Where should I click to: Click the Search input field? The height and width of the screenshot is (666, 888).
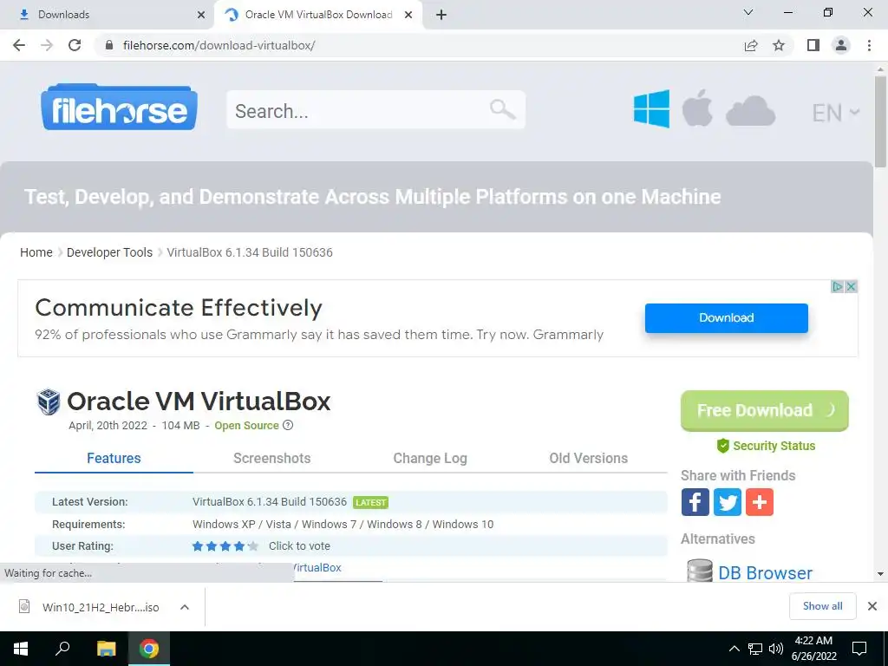click(376, 110)
